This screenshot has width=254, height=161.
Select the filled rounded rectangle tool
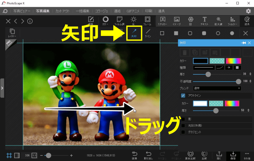[x=204, y=33]
